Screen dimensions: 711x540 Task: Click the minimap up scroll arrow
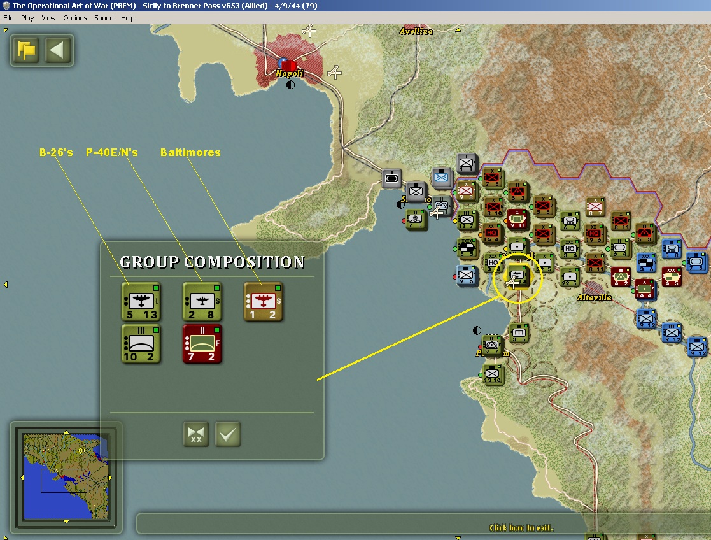pyautogui.click(x=66, y=432)
